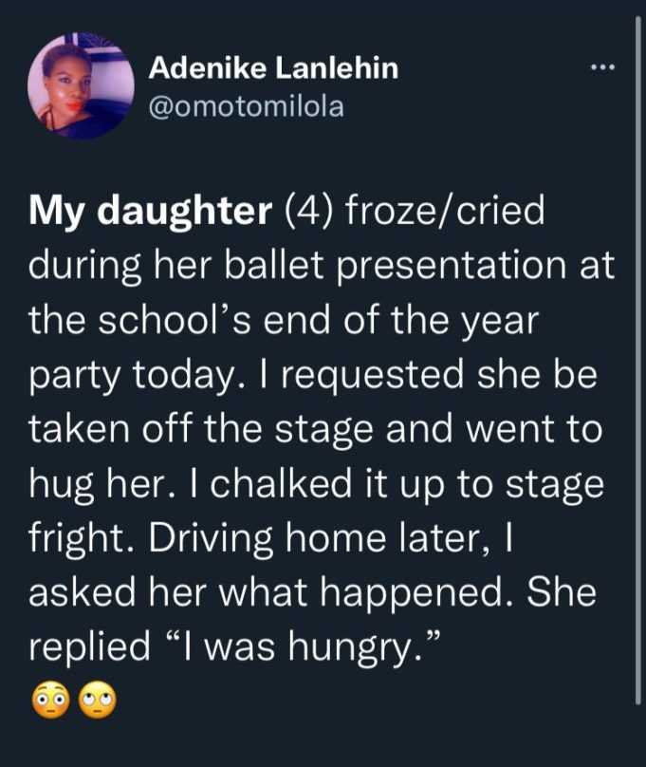This screenshot has height=767, width=646.
Task: Open the three-dot more options menu
Action: tap(602, 67)
